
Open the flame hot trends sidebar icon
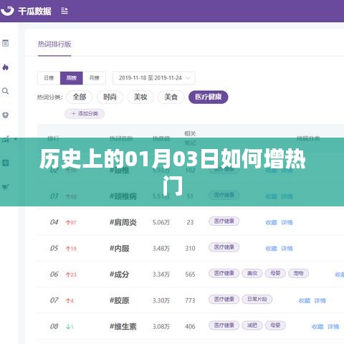pos(6,67)
